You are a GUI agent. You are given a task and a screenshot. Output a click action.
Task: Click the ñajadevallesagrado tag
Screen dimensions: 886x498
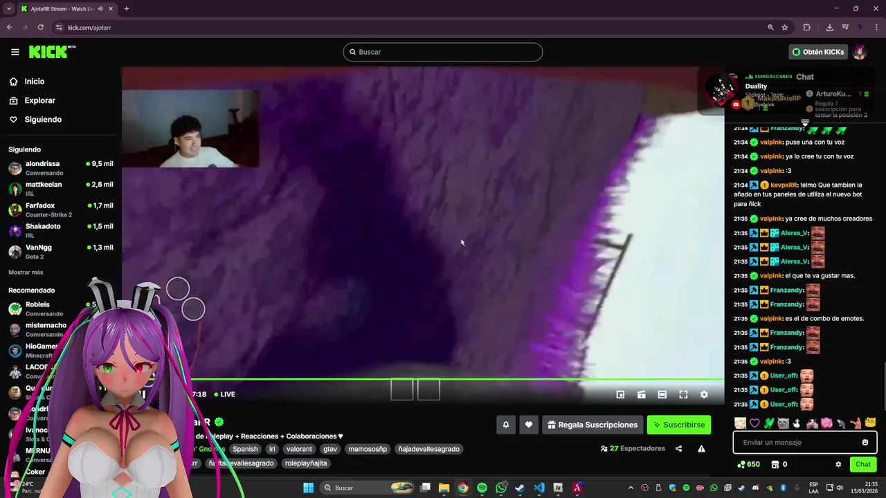pos(428,449)
